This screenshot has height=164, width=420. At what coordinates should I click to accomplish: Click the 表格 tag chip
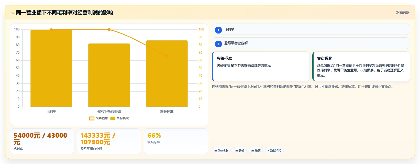[x=240, y=150]
